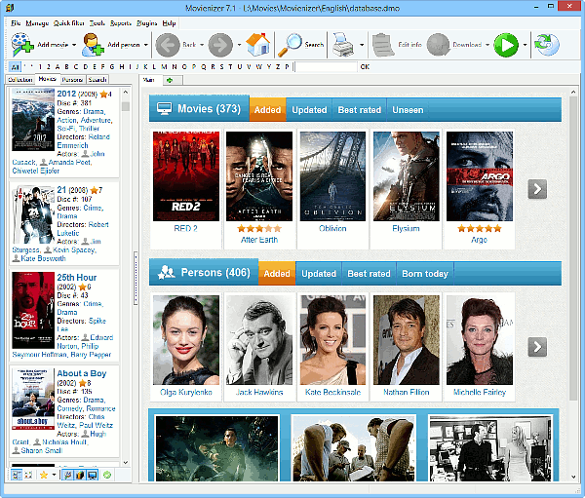Show Best rated movies tab
Screen dimensions: 585x498
(x=359, y=110)
